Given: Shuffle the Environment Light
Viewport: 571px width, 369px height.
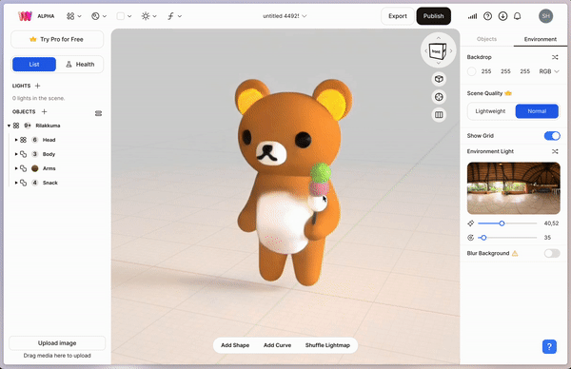Looking at the screenshot, I should [x=555, y=151].
